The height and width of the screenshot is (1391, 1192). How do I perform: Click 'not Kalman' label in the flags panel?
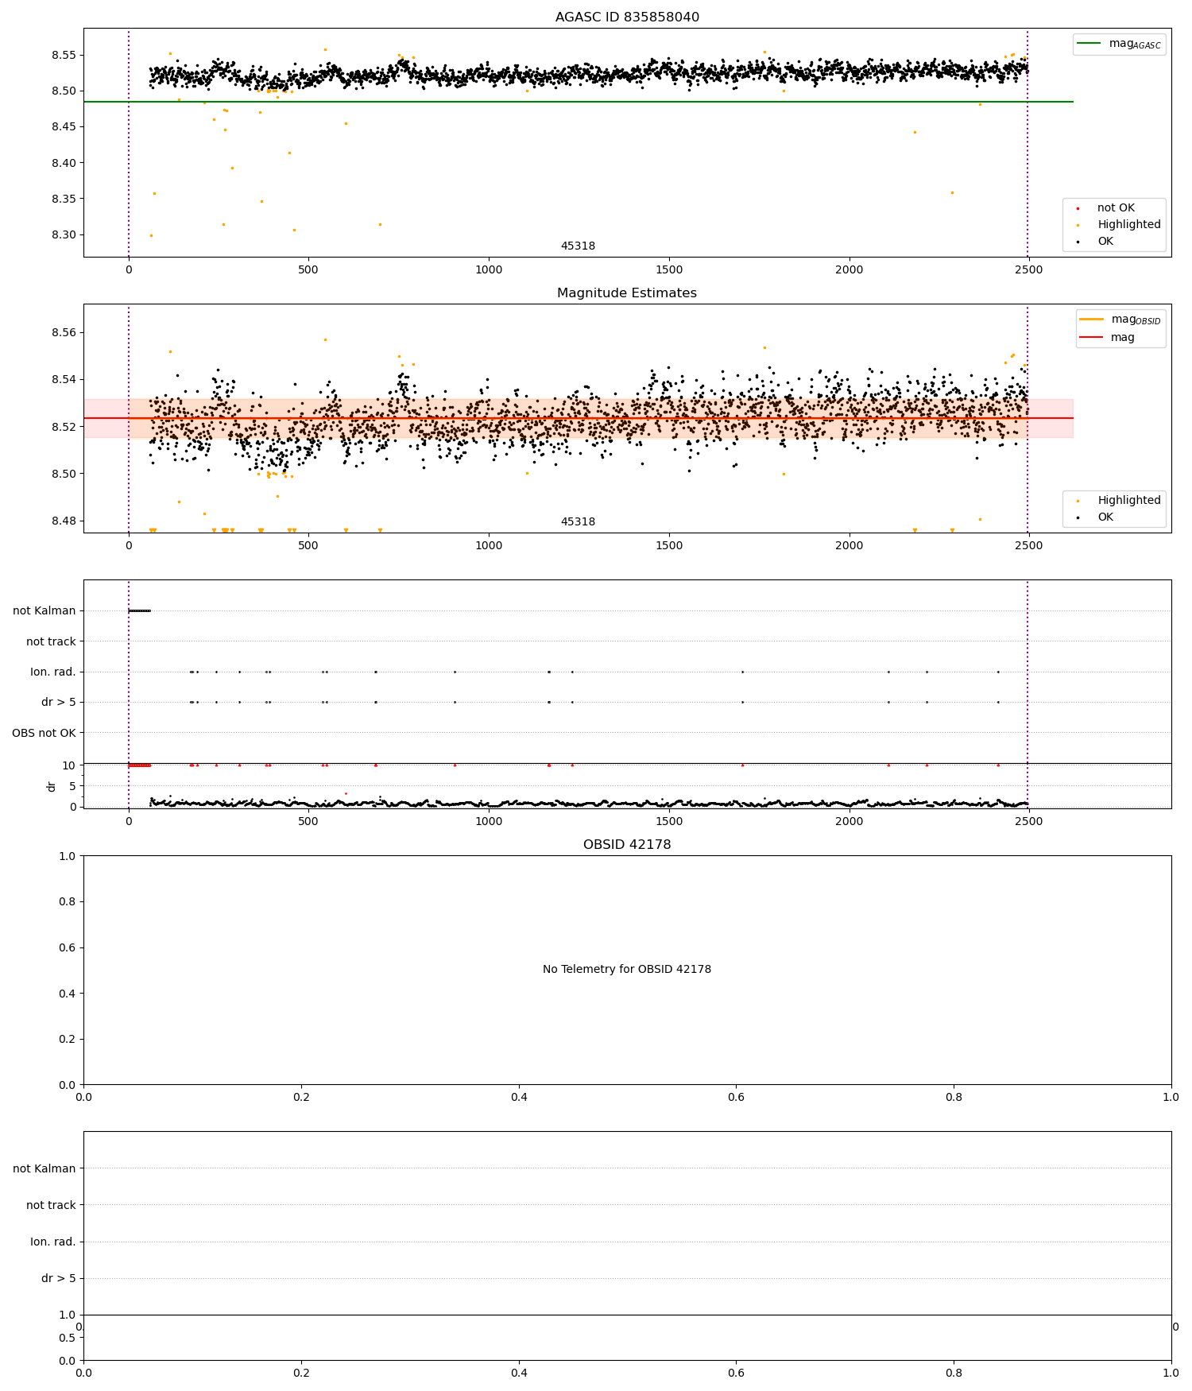click(45, 611)
